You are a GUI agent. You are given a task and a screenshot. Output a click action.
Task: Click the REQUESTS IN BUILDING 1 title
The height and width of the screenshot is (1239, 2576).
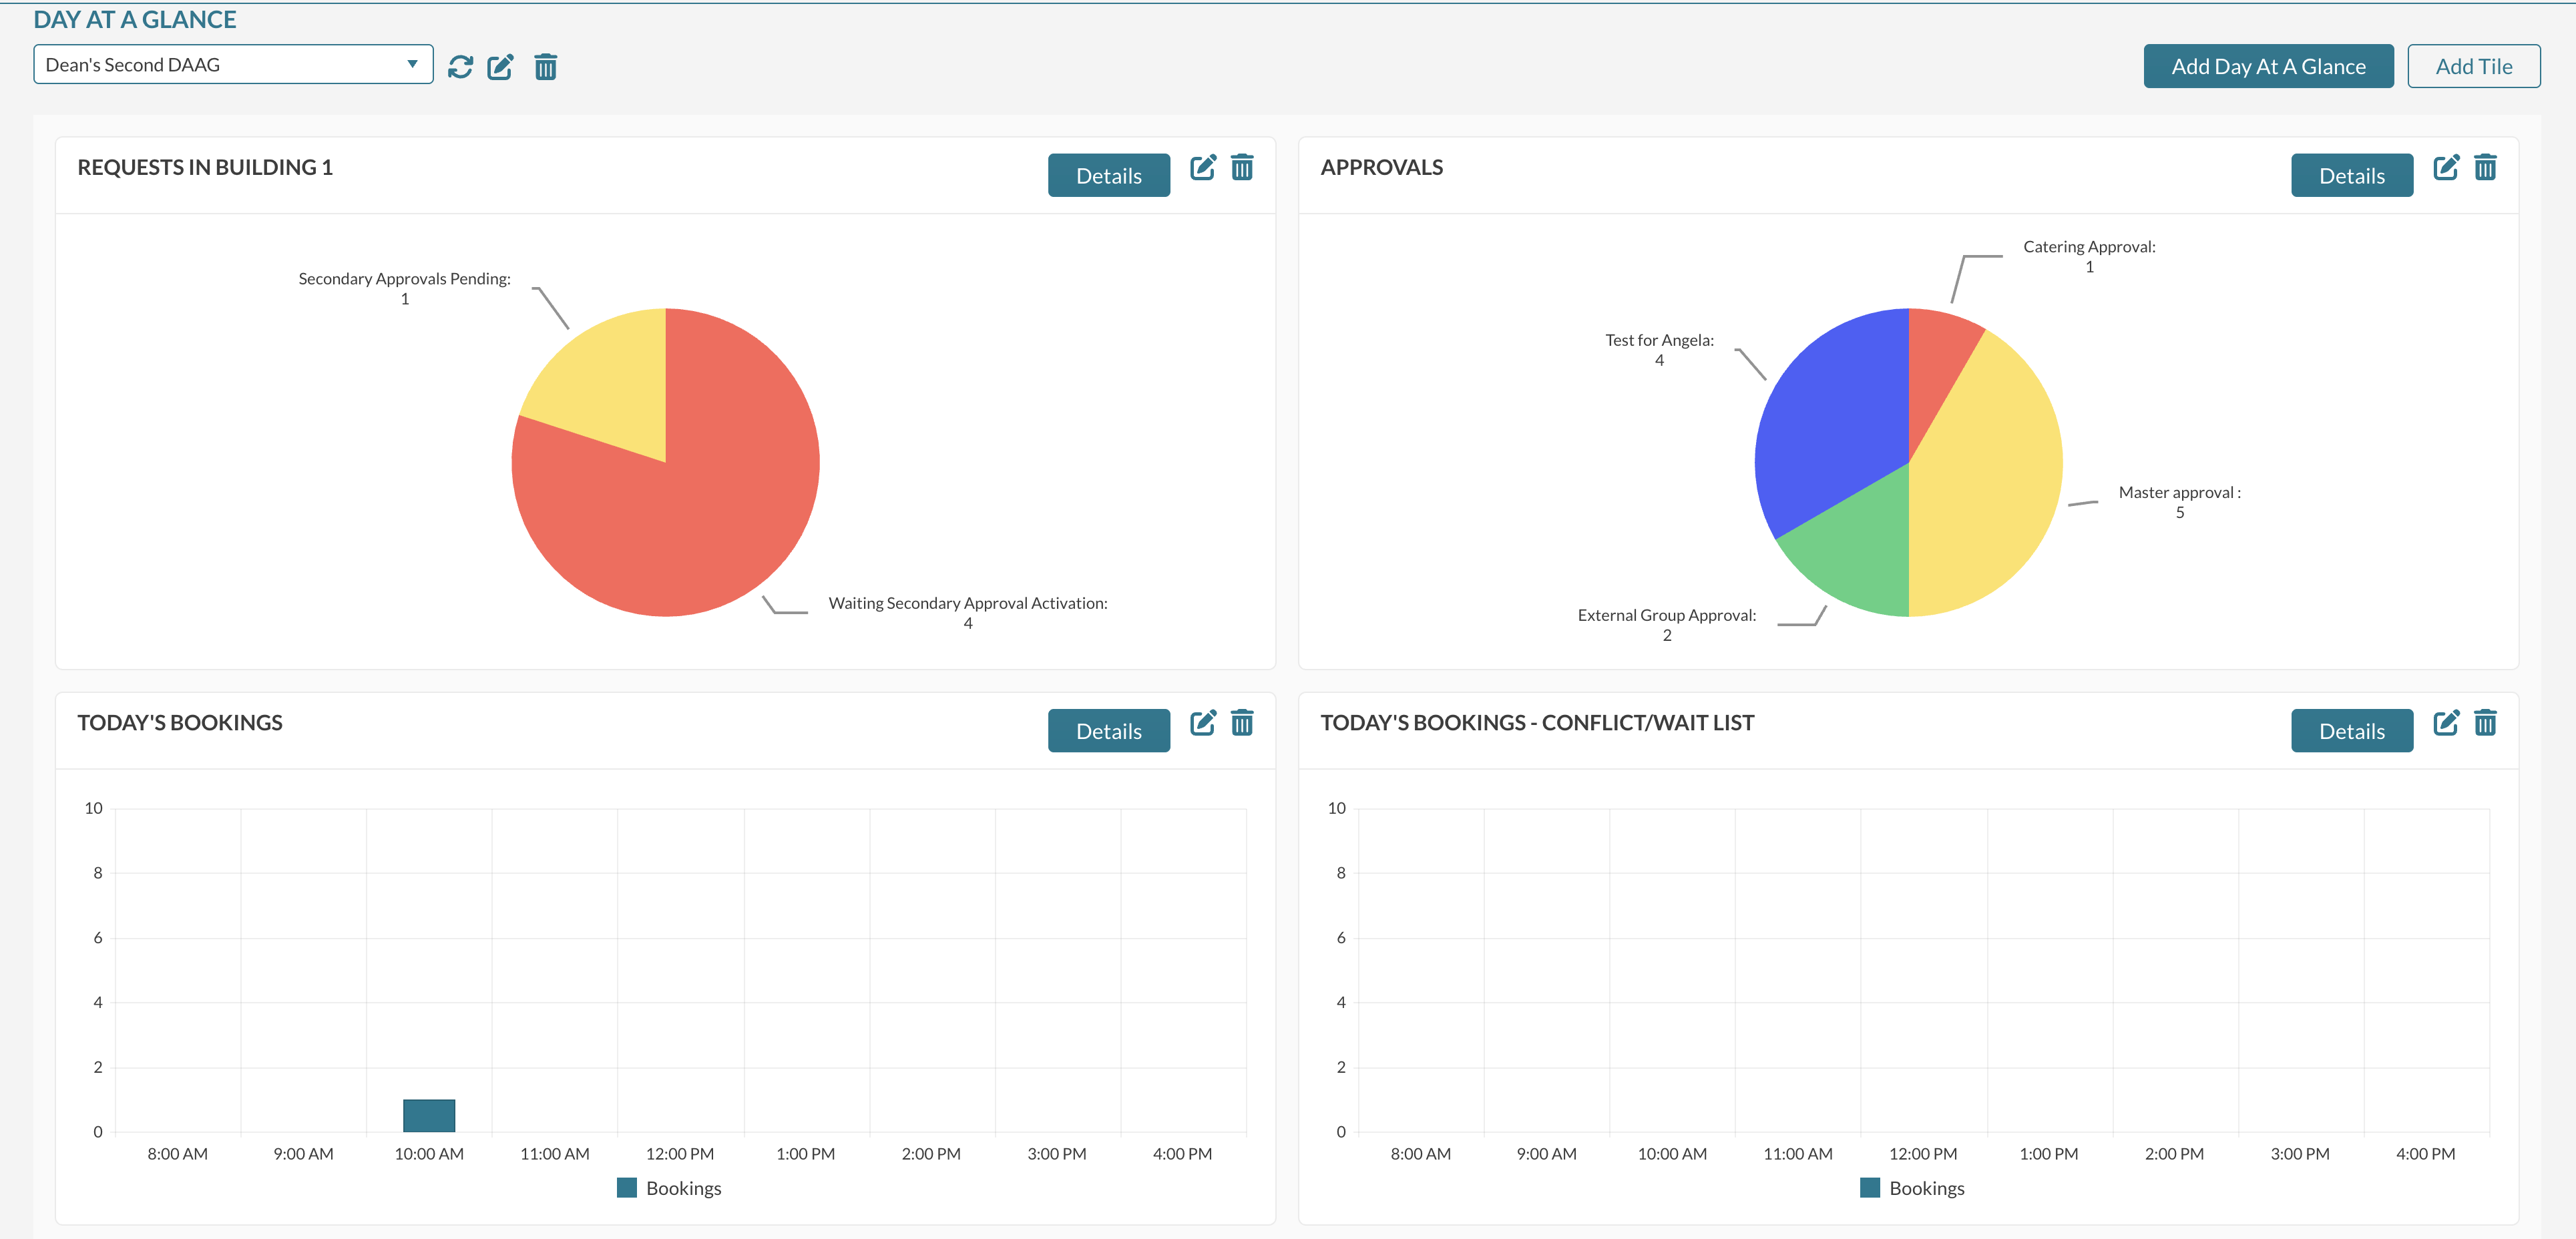pyautogui.click(x=205, y=167)
